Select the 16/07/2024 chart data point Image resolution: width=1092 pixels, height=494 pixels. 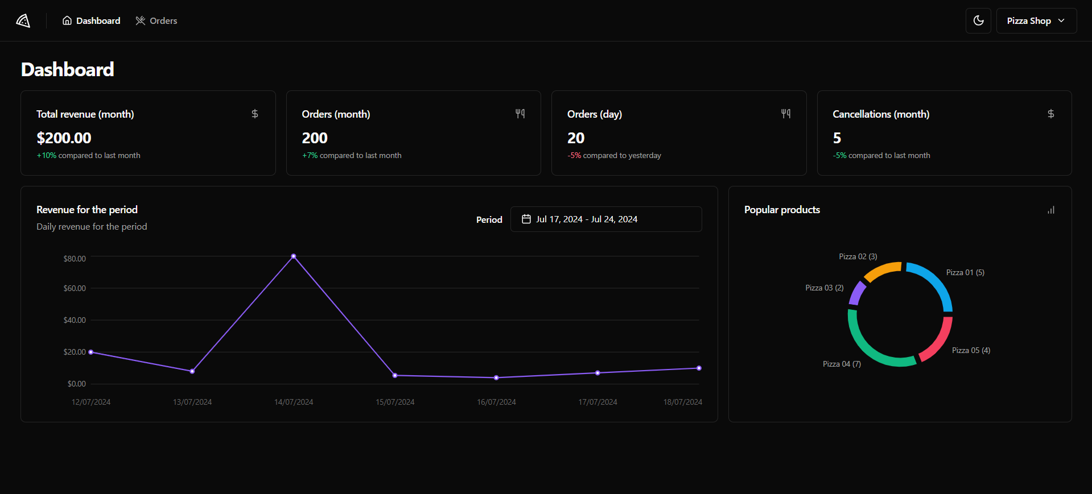496,377
